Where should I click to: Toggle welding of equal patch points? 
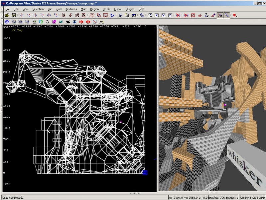click(220, 15)
